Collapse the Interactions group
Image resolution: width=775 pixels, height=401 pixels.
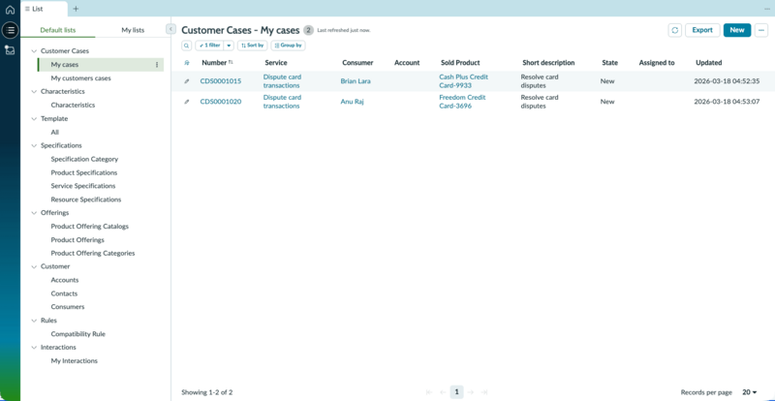click(x=34, y=347)
